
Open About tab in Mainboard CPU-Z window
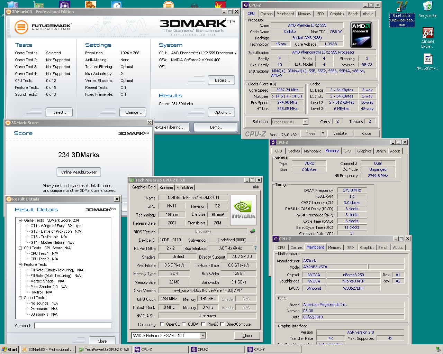pyautogui.click(x=398, y=248)
